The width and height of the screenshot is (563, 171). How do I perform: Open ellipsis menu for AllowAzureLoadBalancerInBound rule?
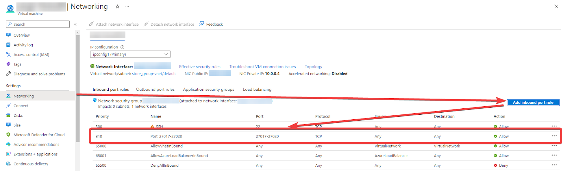pyautogui.click(x=554, y=155)
